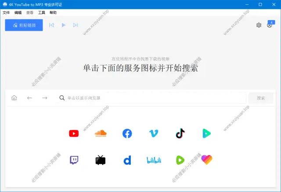Image resolution: width=281 pixels, height=192 pixels.
Task: Open the 文件 menu
Action: click(6, 13)
